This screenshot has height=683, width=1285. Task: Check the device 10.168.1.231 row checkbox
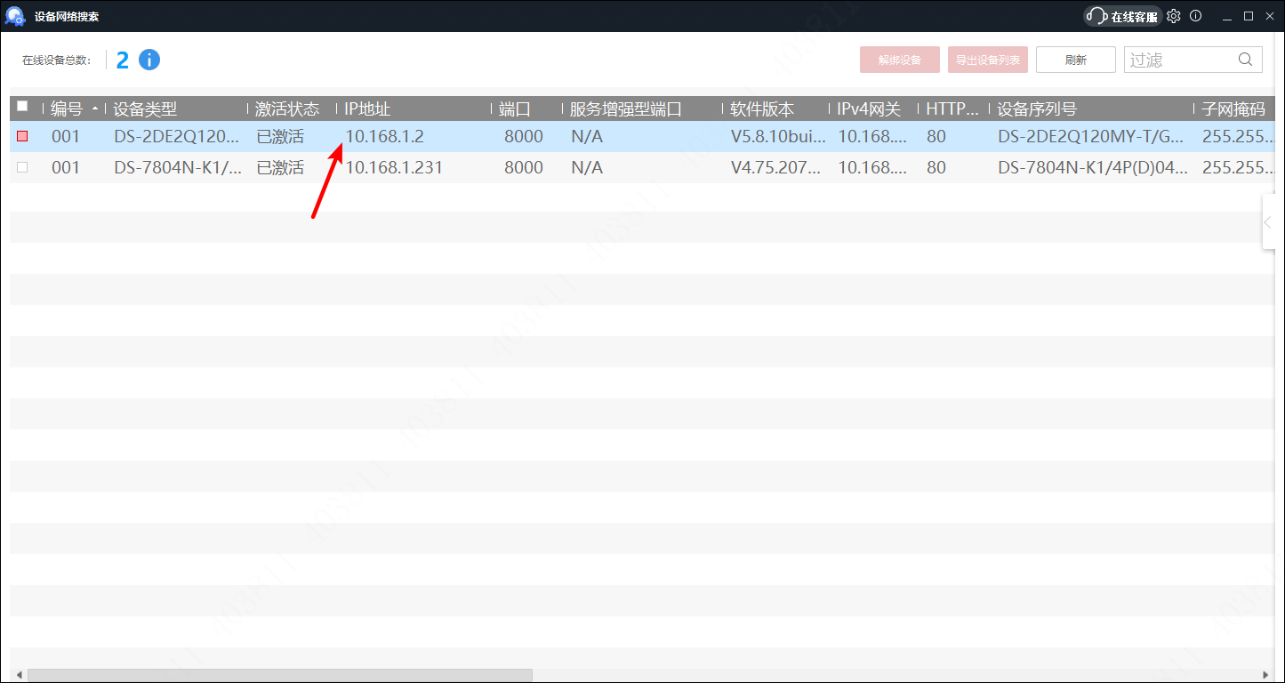click(x=22, y=167)
